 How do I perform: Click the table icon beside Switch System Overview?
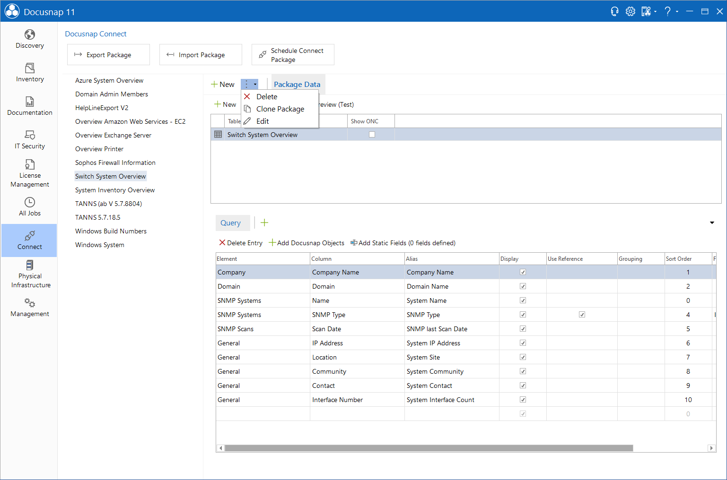pyautogui.click(x=218, y=135)
